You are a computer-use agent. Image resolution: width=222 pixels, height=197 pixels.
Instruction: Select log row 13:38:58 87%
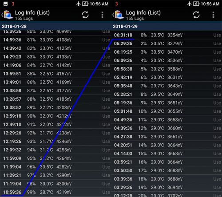tap(55, 91)
